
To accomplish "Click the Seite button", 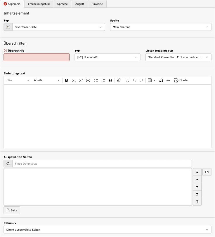I will pyautogui.click(x=12, y=210).
